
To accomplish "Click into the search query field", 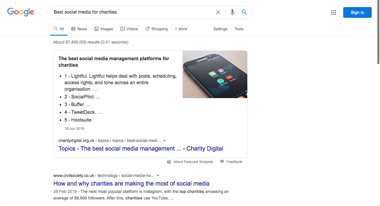I will [132, 12].
